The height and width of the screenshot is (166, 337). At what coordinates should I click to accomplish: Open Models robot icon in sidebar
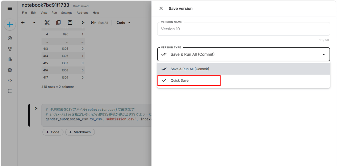click(x=10, y=70)
